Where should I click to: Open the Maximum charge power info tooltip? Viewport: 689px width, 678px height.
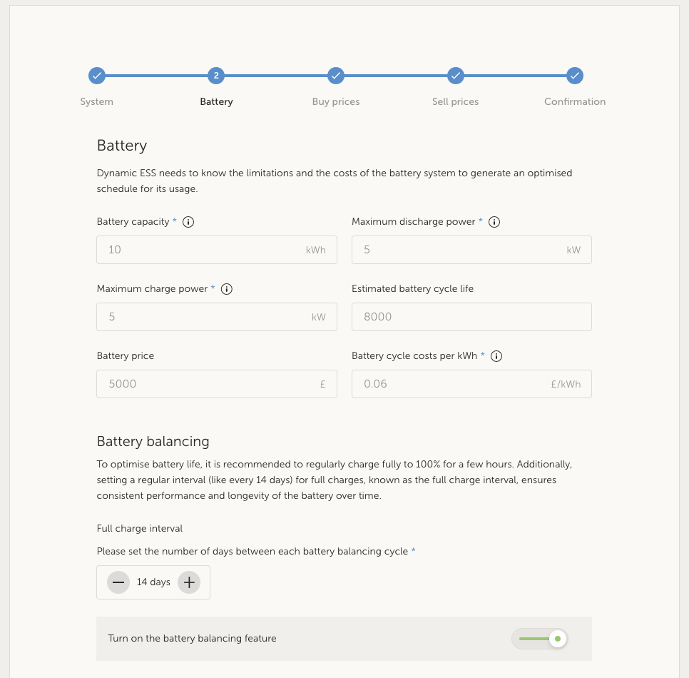(x=227, y=289)
